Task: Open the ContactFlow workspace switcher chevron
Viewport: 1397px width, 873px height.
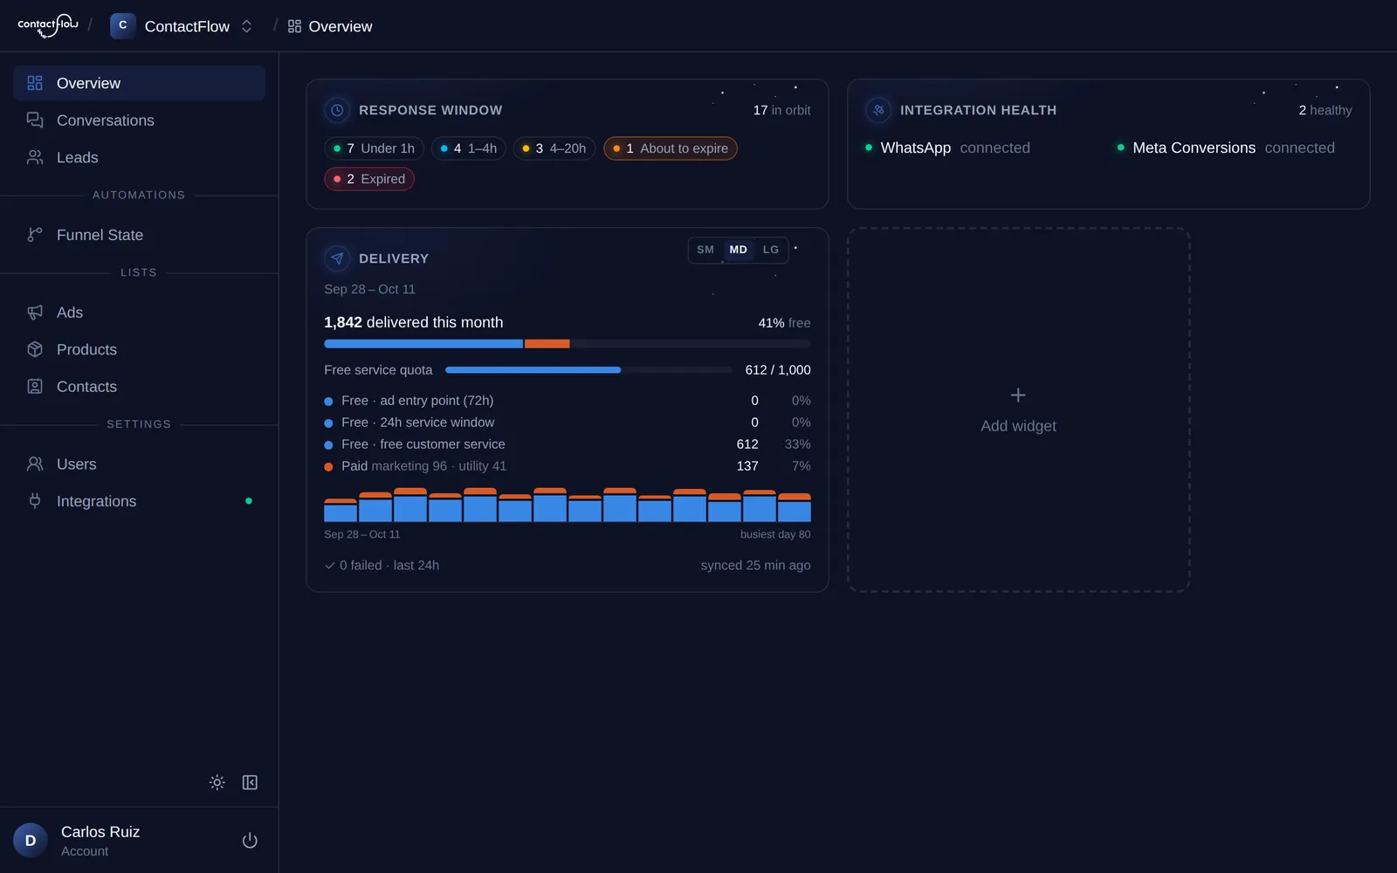Action: 247,26
